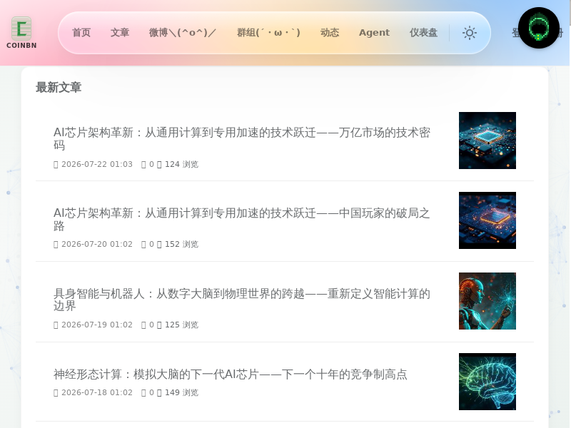Click date 2026-07-18 01:02
This screenshot has height=428, width=571.
[x=97, y=393]
